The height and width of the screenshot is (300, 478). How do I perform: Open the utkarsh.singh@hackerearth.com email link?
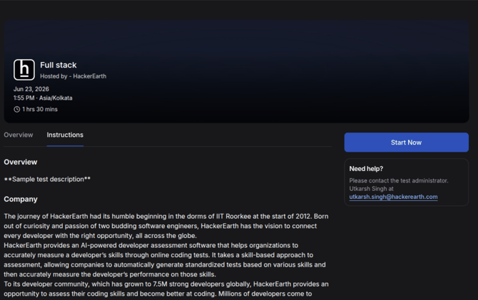(x=393, y=197)
